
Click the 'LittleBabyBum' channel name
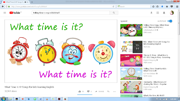(149, 30)
